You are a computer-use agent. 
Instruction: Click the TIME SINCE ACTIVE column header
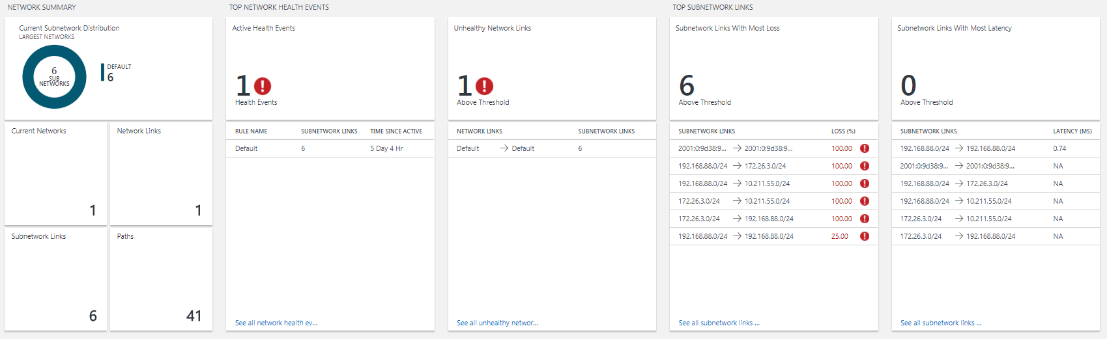point(396,131)
